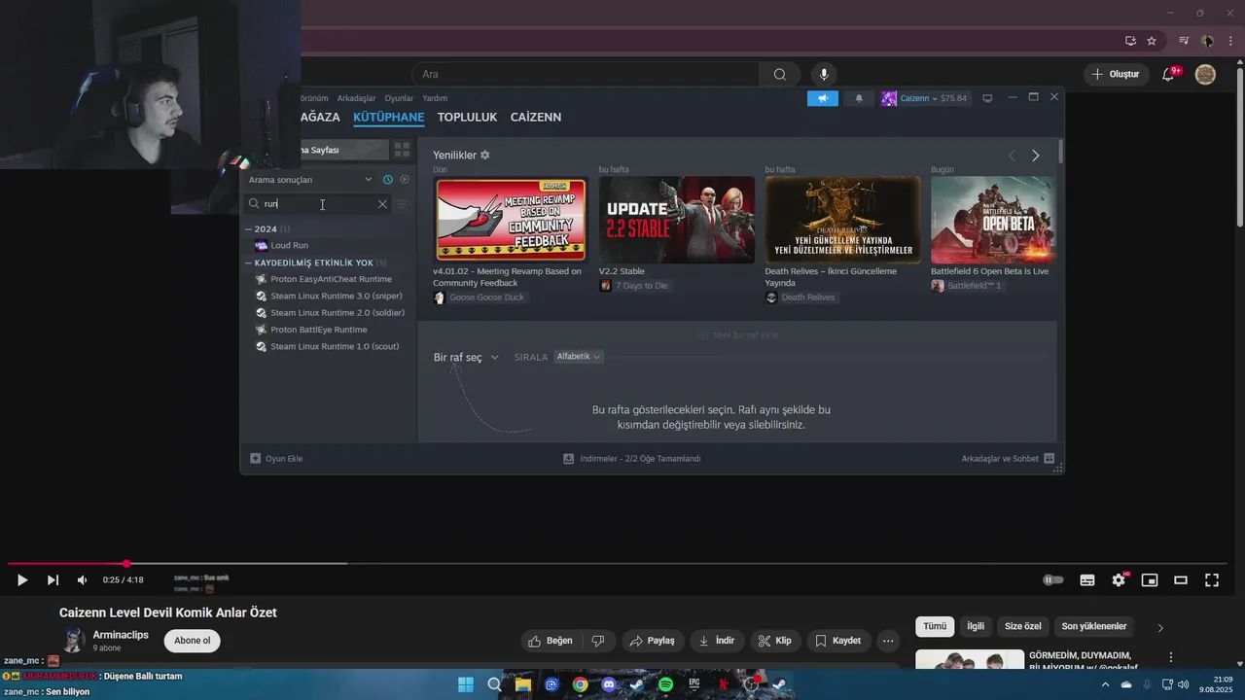This screenshot has height=700, width=1245.
Task: Skip to the next YouTube video
Action: point(53,580)
